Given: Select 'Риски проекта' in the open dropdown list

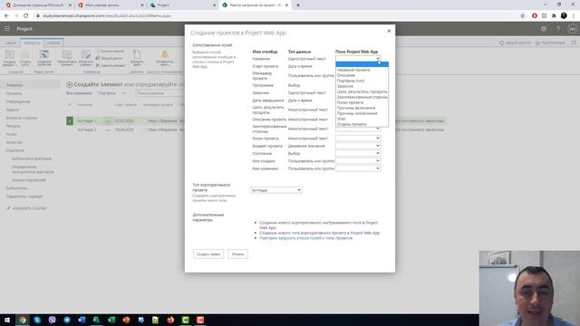Looking at the screenshot, I should [350, 102].
